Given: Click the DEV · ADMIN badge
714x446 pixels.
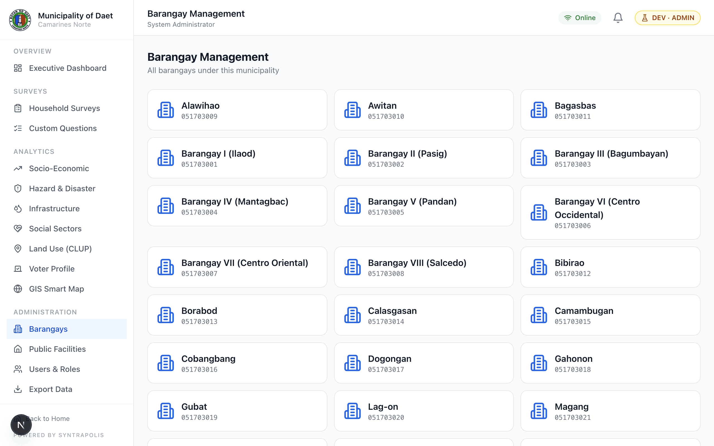Looking at the screenshot, I should pos(667,17).
